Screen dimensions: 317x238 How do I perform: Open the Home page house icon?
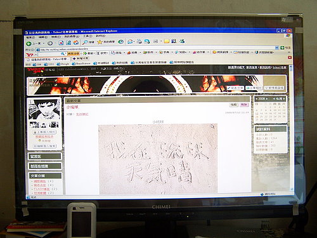[x=76, y=43]
